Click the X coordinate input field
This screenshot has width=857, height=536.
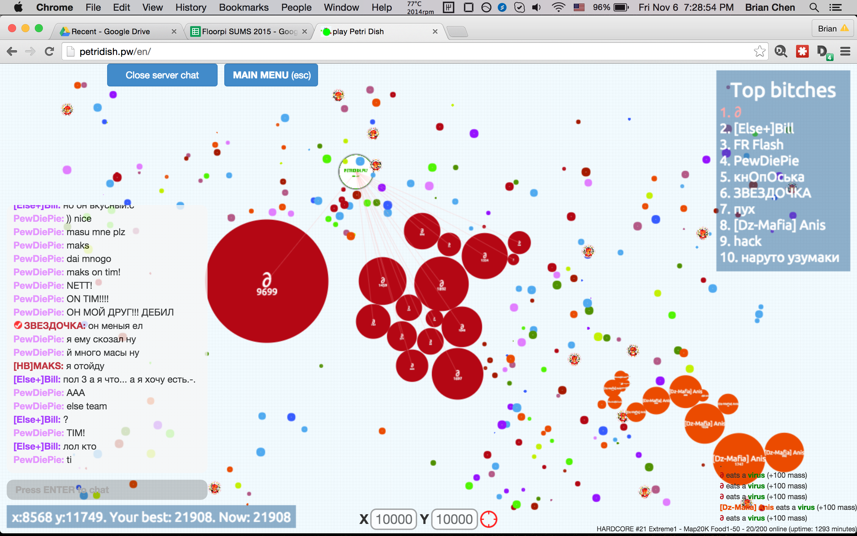click(393, 519)
